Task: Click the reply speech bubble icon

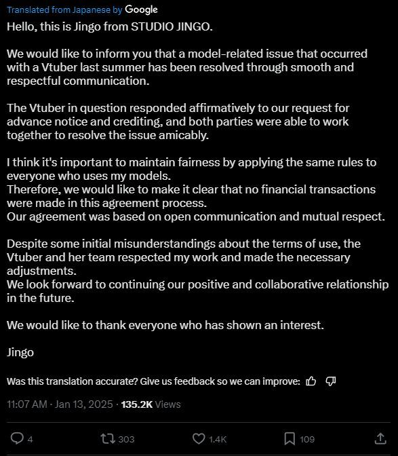Action: point(17,438)
